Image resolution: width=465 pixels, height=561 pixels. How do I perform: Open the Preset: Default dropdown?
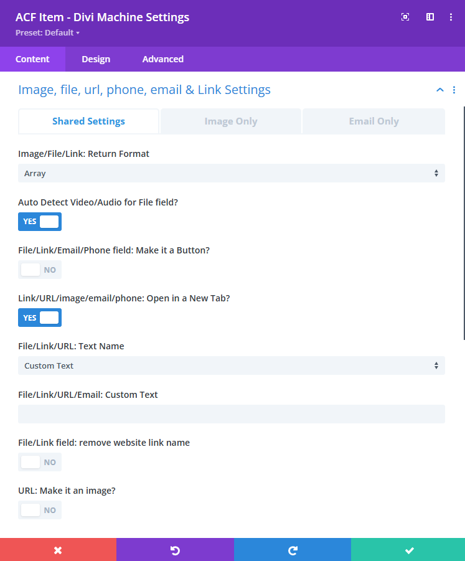[47, 32]
